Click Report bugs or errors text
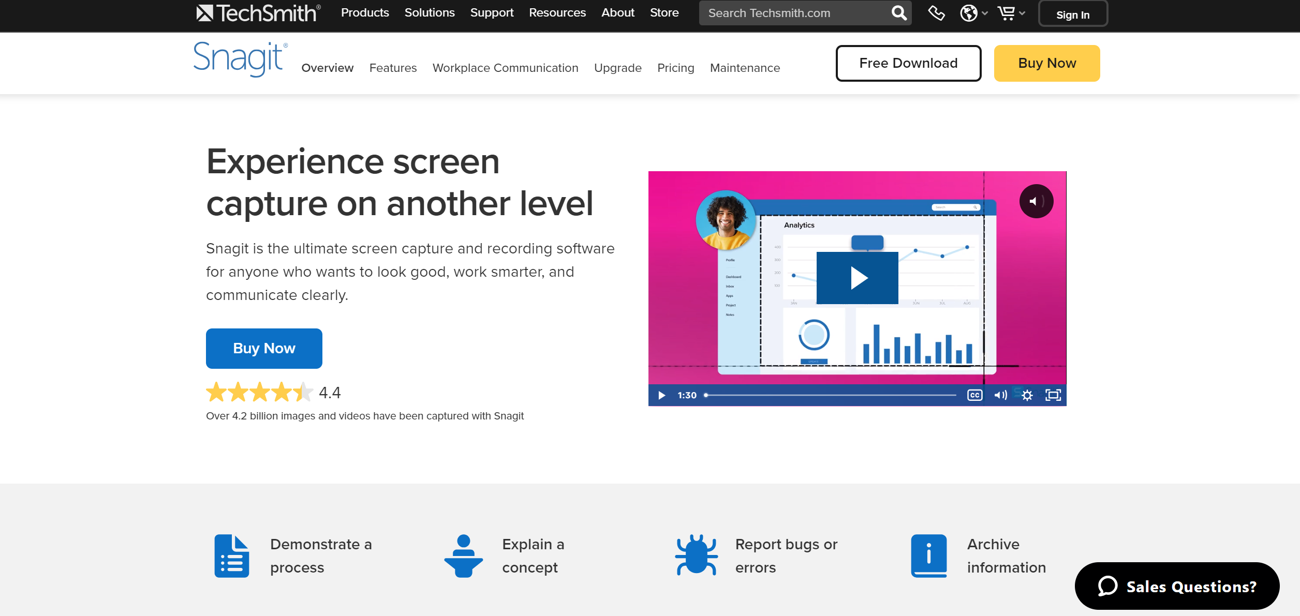 pyautogui.click(x=786, y=556)
